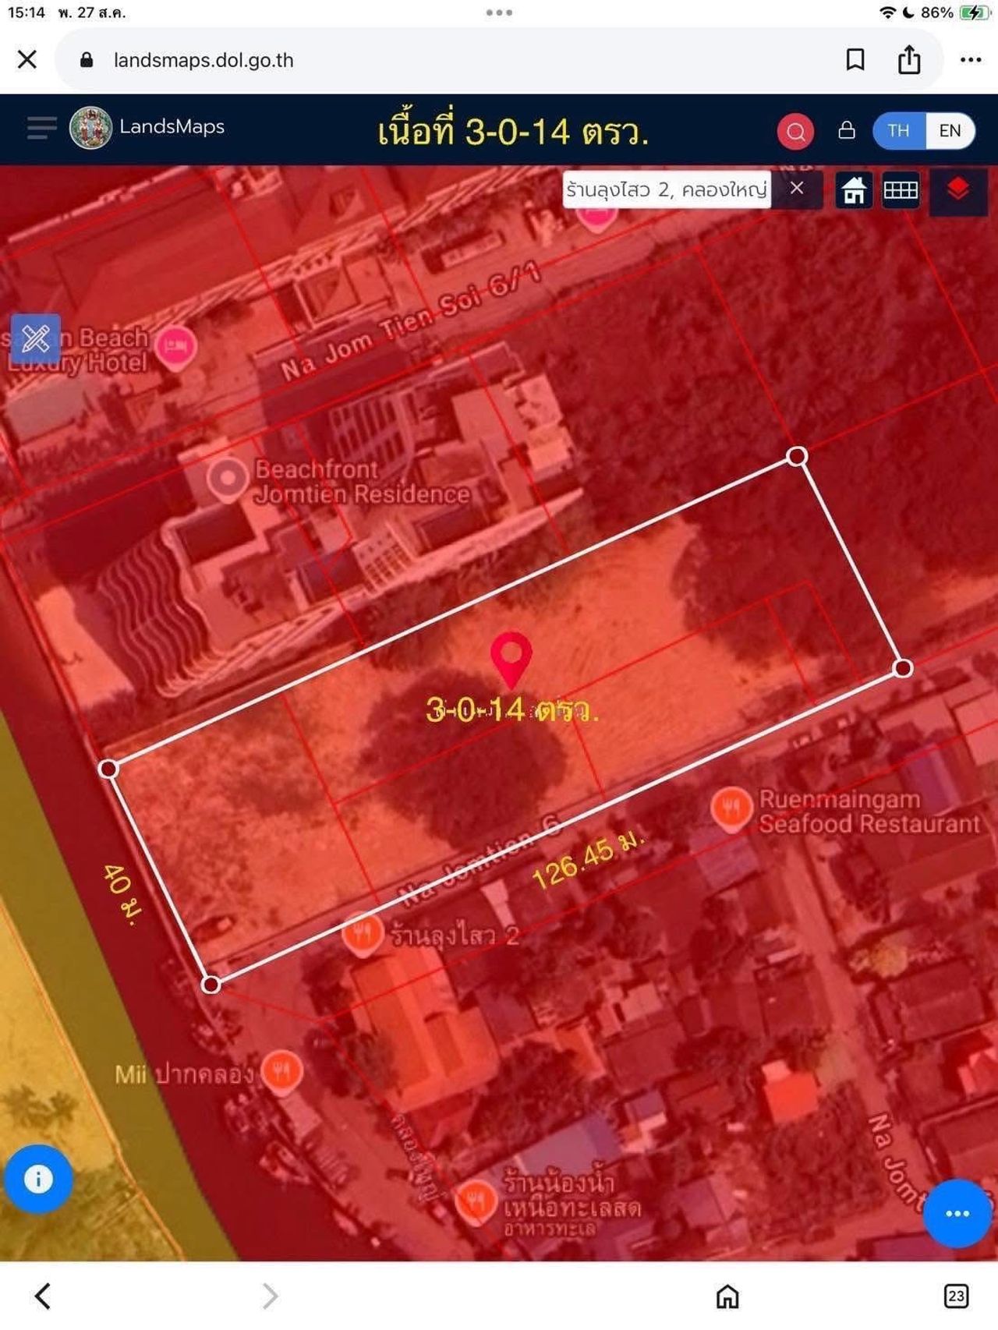Open the LandsMaps hamburger menu
This screenshot has height=1330, width=998.
(41, 127)
